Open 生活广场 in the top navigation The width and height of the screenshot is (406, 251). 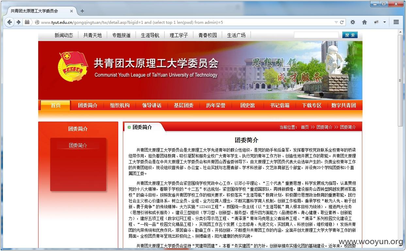coord(236,35)
